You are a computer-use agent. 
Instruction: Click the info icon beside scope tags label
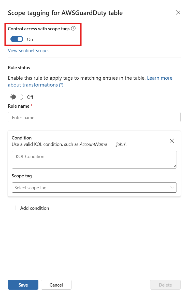[73, 29]
